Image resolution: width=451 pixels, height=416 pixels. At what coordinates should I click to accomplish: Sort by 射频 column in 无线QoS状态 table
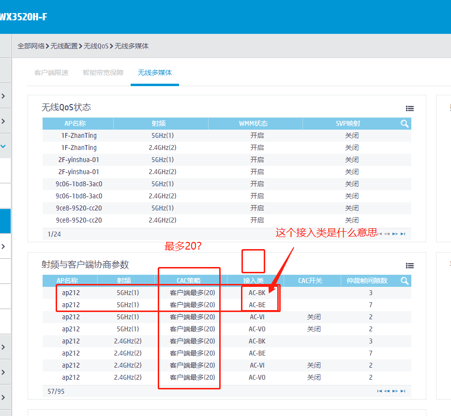(x=159, y=124)
